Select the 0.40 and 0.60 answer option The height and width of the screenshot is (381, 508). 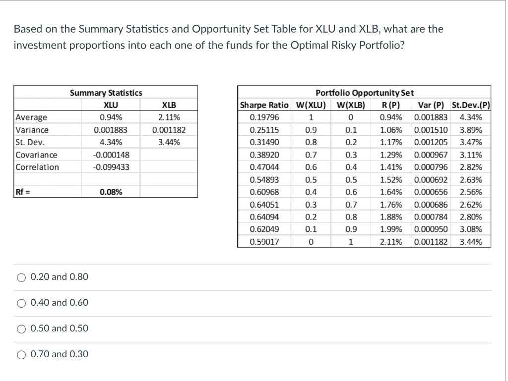point(21,303)
